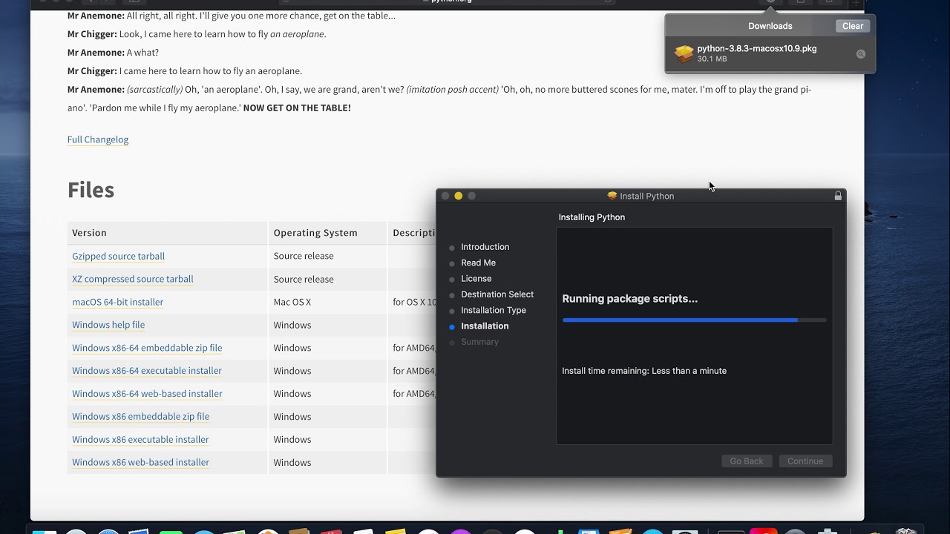Click the package icon beside Install Python title
This screenshot has height=534, width=950.
click(x=612, y=196)
